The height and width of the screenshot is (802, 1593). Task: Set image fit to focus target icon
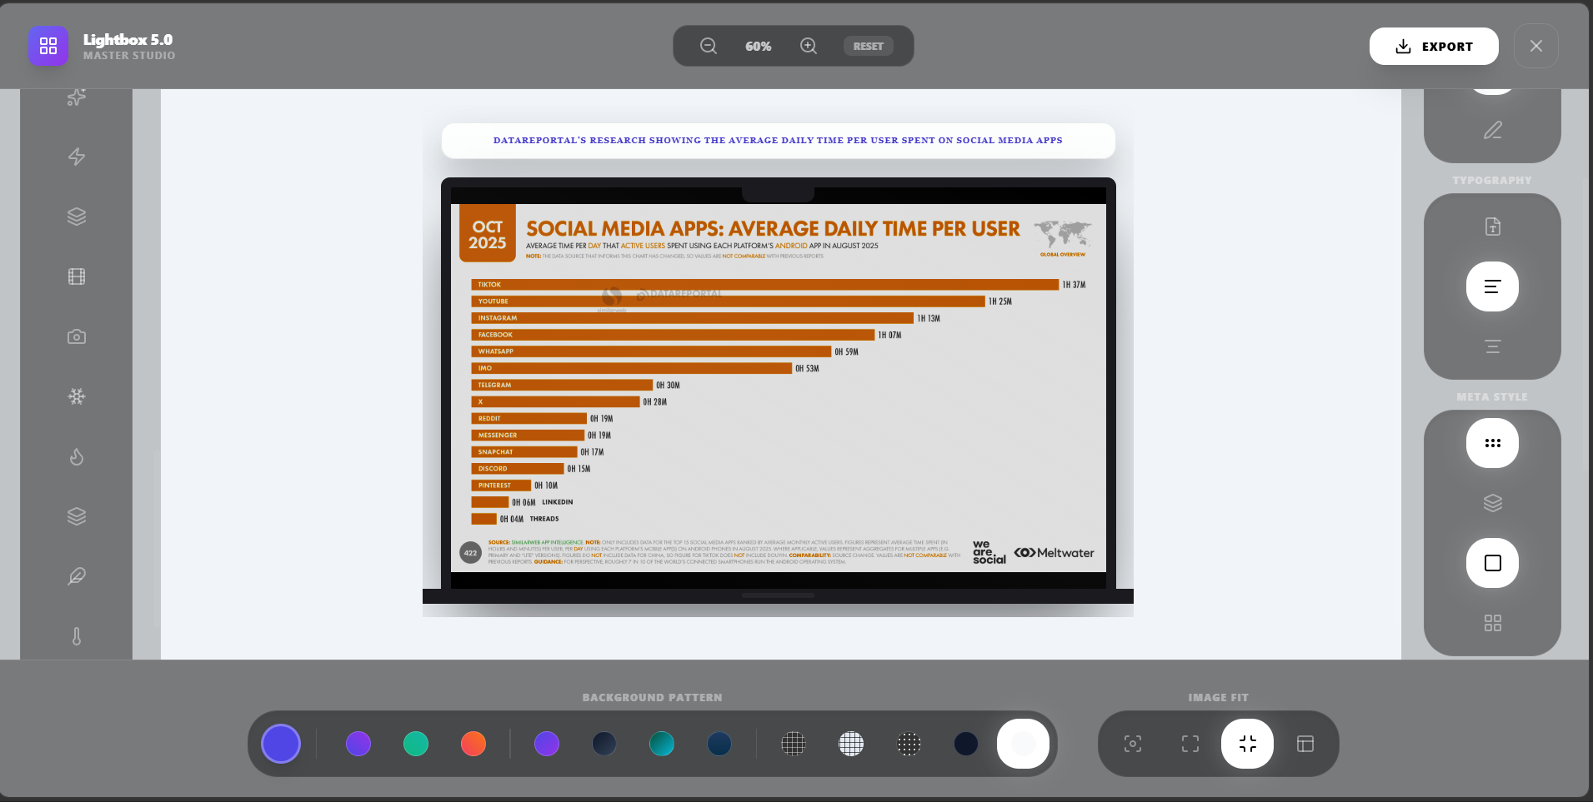[1132, 744]
